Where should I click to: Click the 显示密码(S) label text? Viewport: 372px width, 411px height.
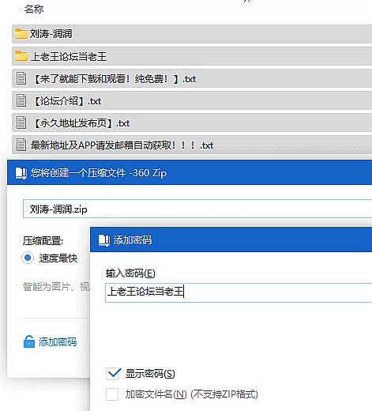pos(150,374)
